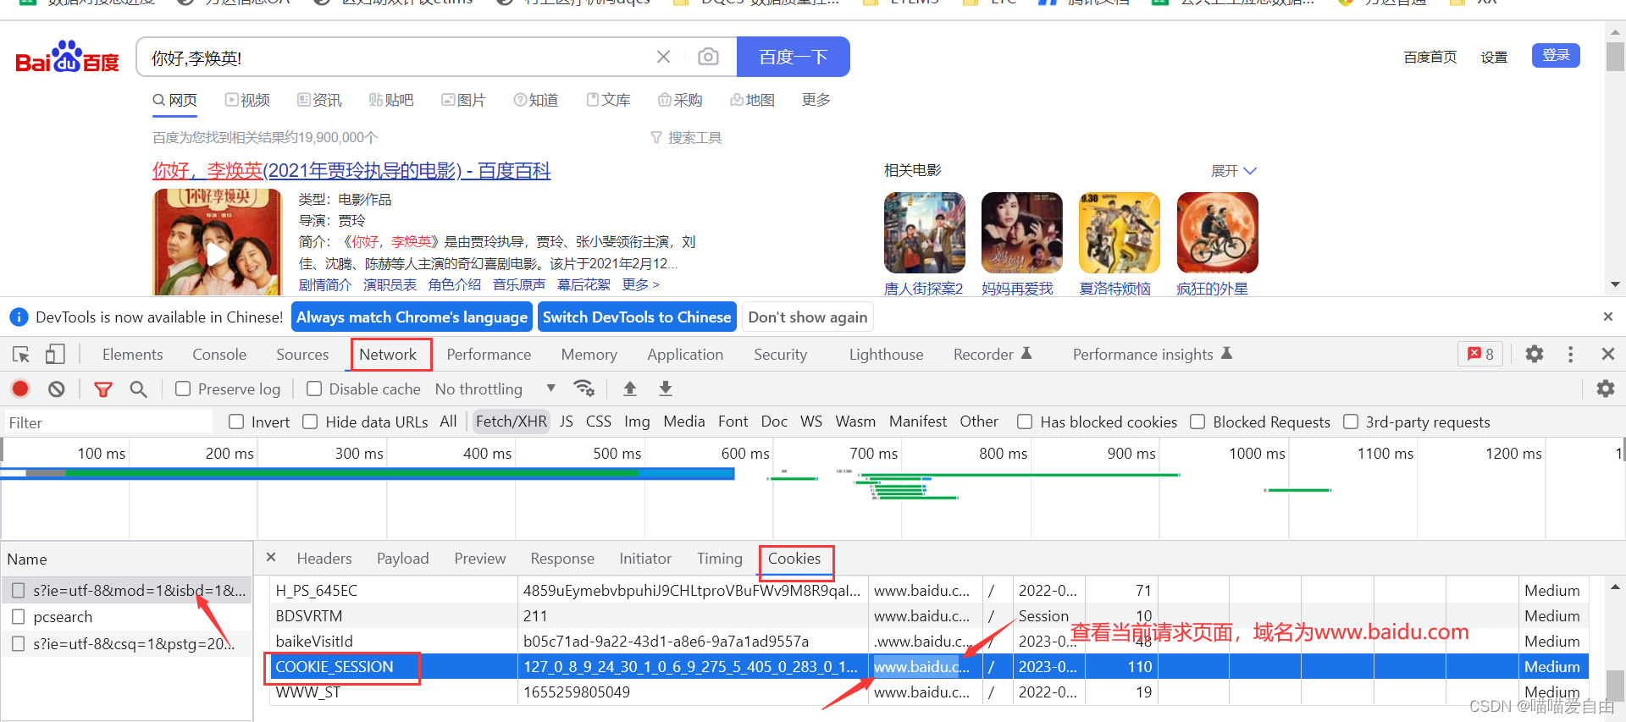The image size is (1626, 722).
Task: Close the DevTools panel
Action: [1607, 354]
